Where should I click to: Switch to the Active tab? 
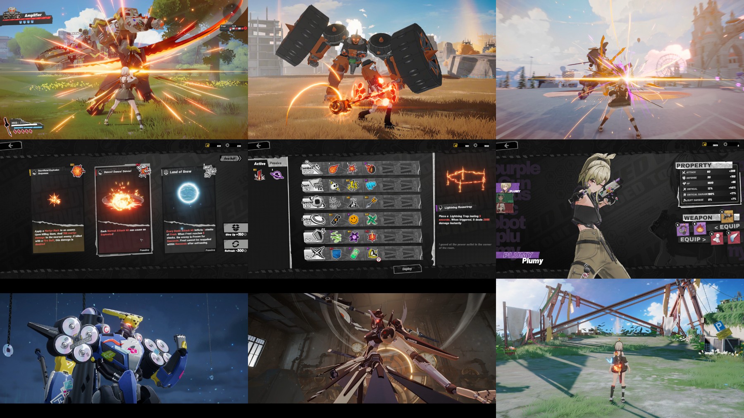tap(260, 164)
